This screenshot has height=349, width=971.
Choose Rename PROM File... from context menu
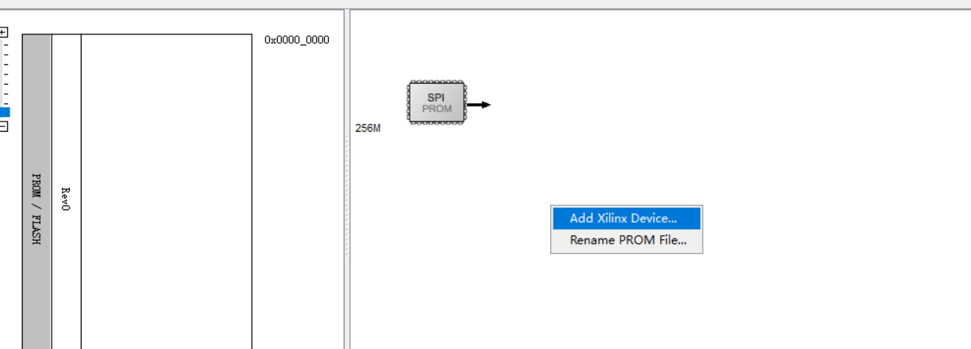[x=627, y=241]
